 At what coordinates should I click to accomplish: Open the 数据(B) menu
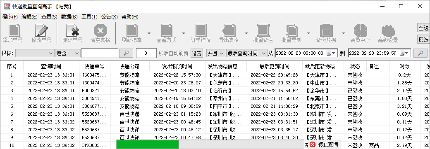coord(69,16)
